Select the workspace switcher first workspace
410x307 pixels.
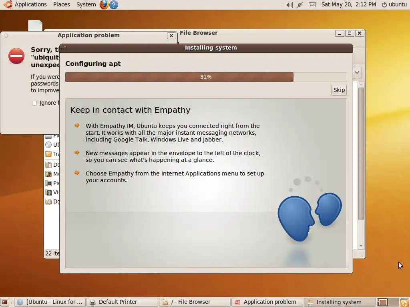[x=382, y=302]
